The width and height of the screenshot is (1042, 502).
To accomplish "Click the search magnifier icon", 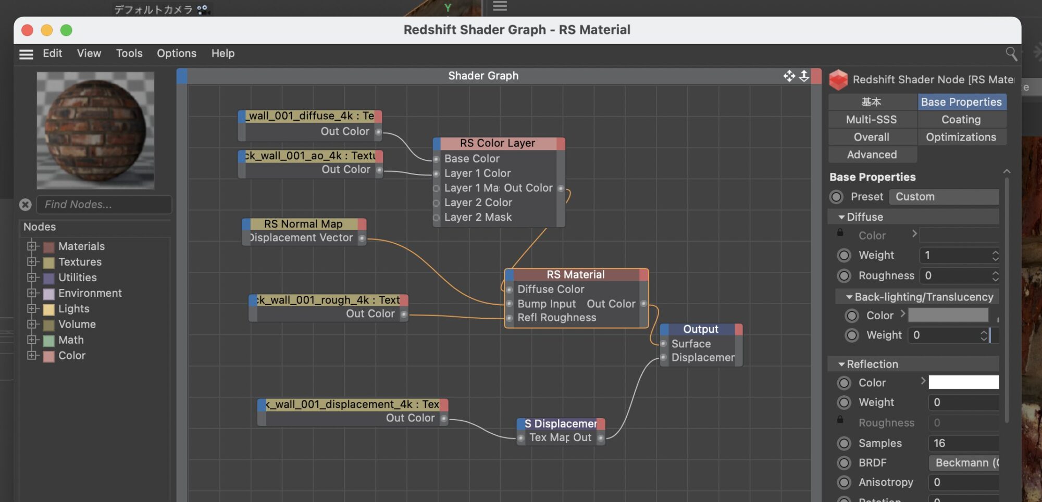I will click(1011, 54).
